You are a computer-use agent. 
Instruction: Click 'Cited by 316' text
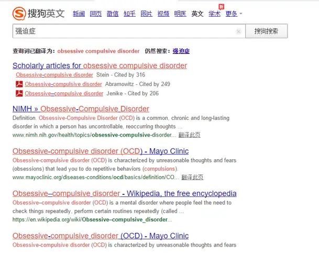[x=129, y=75]
